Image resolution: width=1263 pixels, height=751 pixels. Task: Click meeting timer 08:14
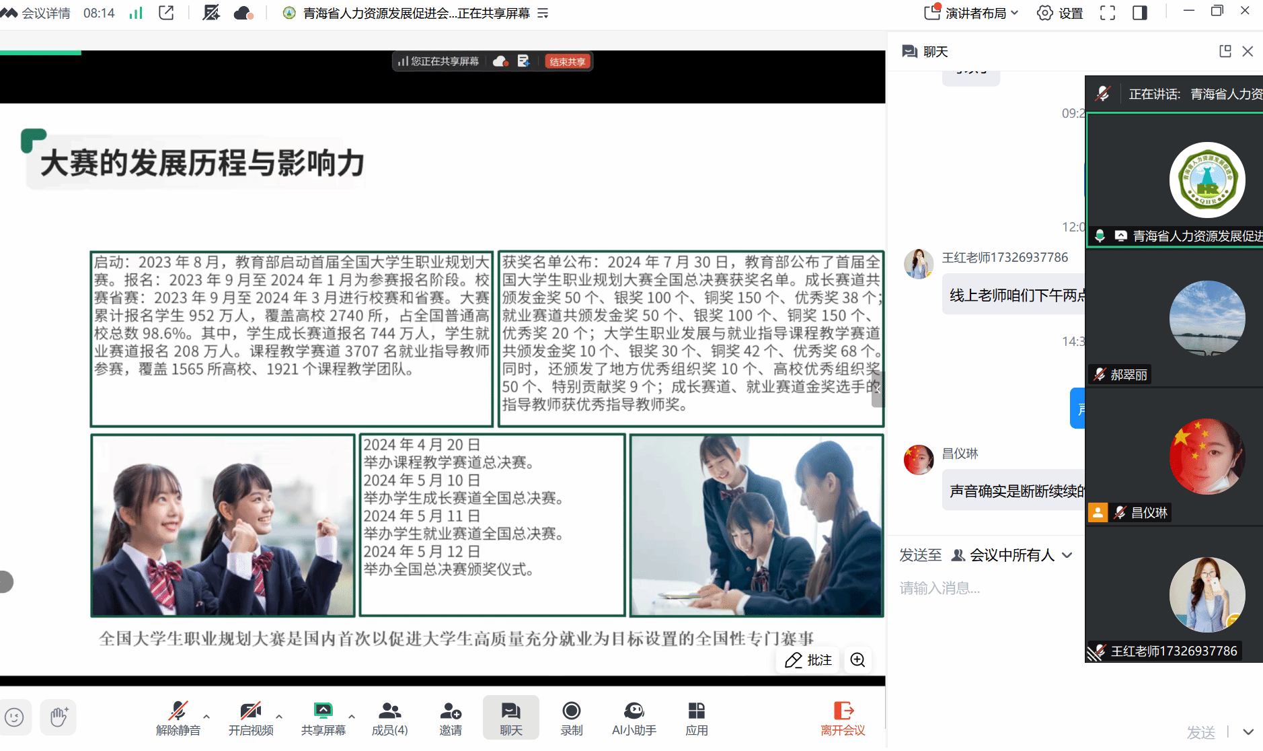[x=99, y=13]
